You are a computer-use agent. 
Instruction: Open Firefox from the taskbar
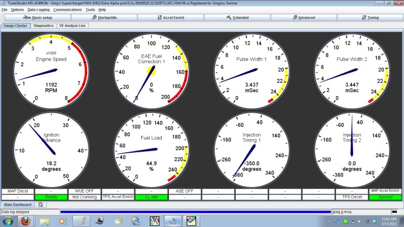pos(25,221)
